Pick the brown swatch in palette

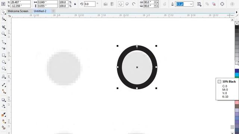[x=237, y=106]
